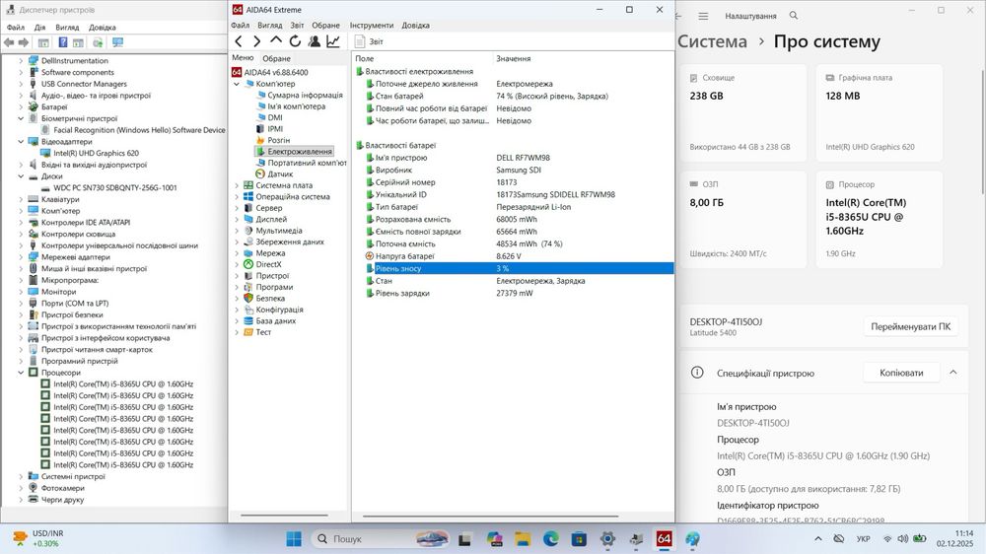Open Settings hamburger navigation menu
This screenshot has width=986, height=554.
click(703, 16)
